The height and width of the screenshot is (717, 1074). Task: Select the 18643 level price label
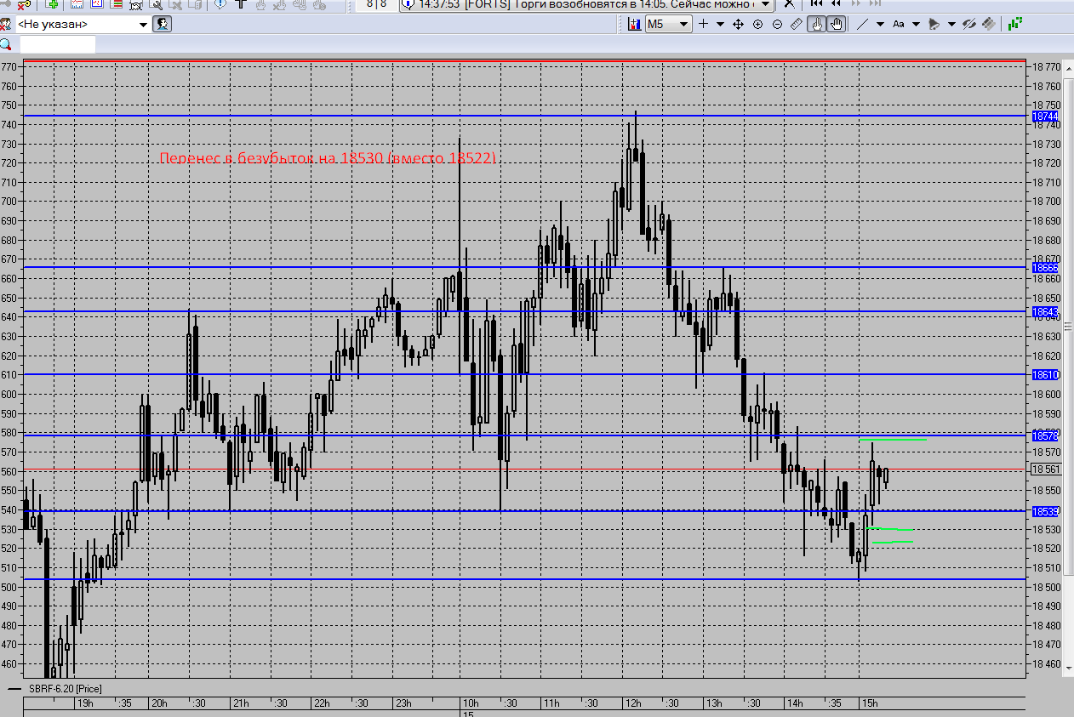pyautogui.click(x=1046, y=312)
